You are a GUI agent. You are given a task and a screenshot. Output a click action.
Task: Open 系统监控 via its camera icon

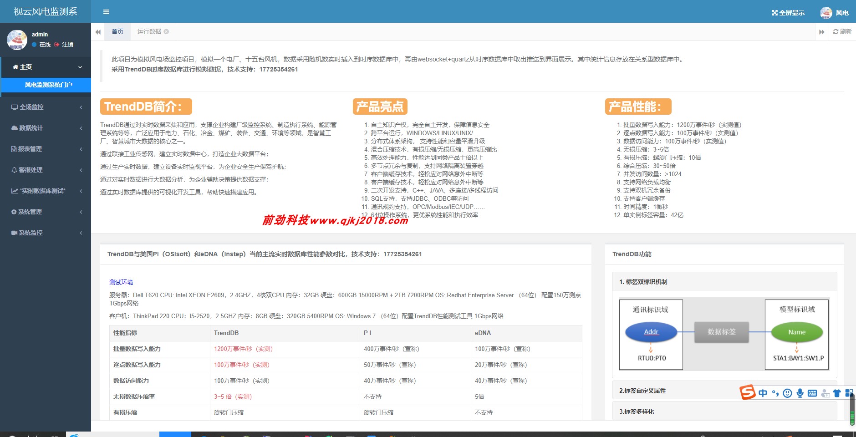pyautogui.click(x=14, y=233)
